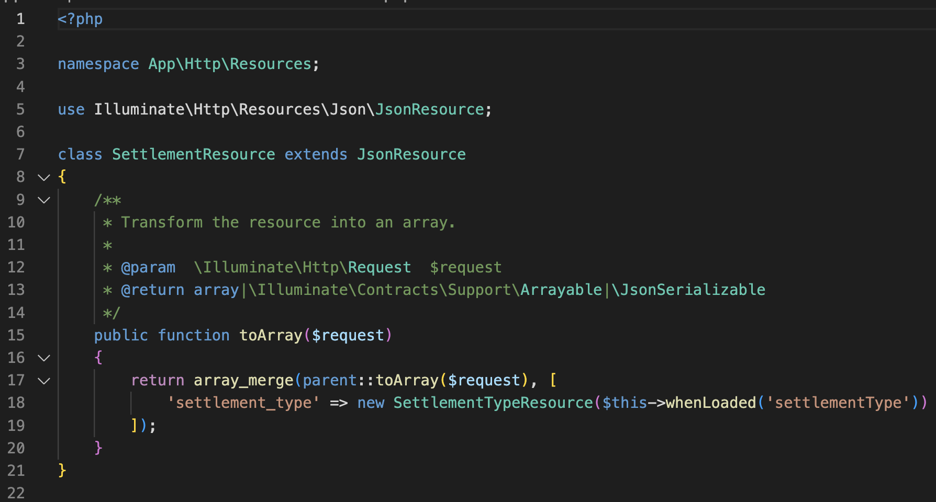Click the $request parameter on line 15
936x502 pixels.
click(x=348, y=335)
